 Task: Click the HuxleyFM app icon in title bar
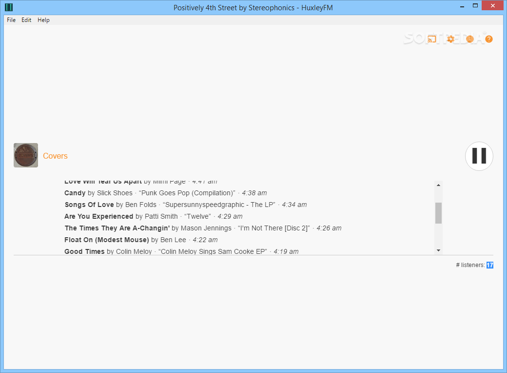(x=9, y=7)
